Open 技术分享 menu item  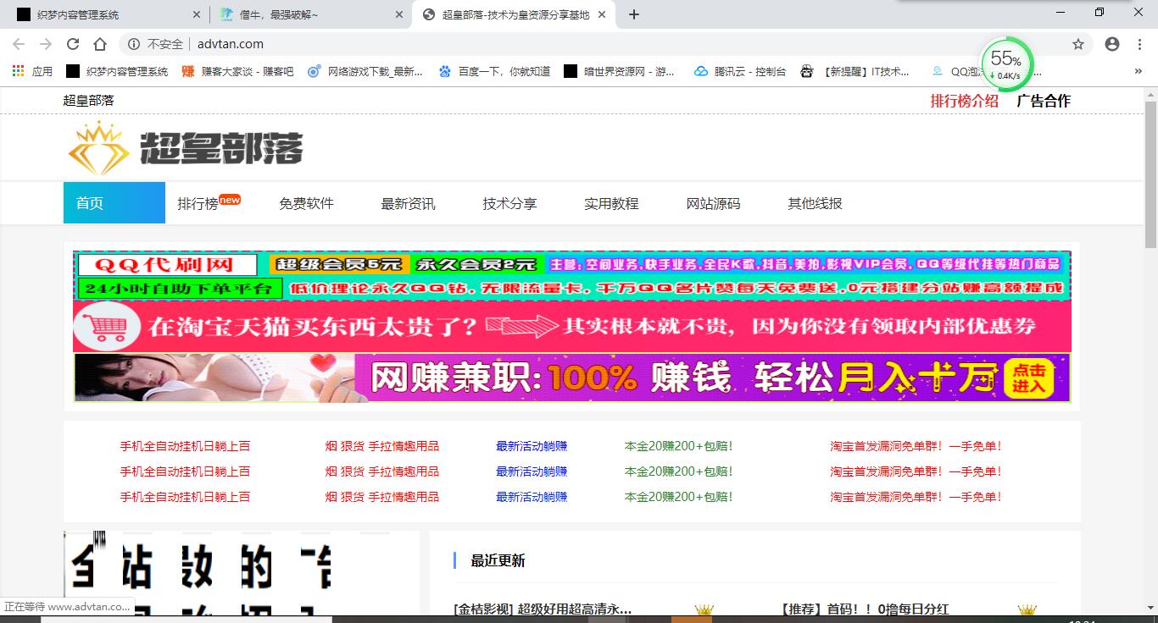pos(509,203)
